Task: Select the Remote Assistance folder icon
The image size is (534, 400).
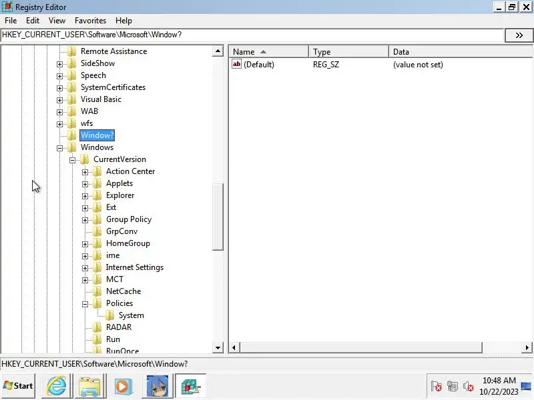Action: (72, 51)
